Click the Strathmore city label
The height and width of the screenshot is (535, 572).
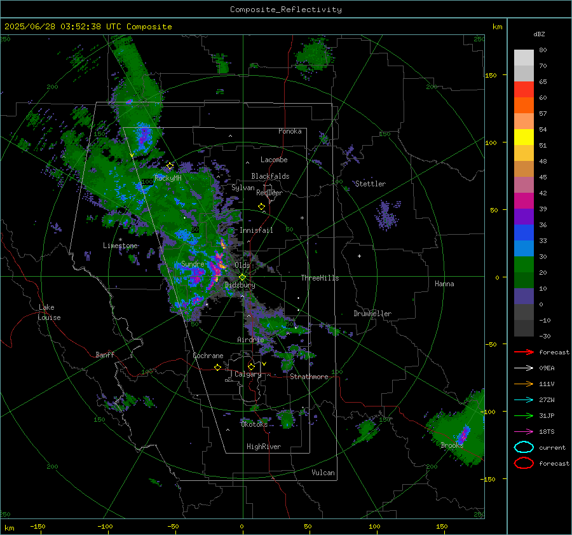pyautogui.click(x=309, y=377)
